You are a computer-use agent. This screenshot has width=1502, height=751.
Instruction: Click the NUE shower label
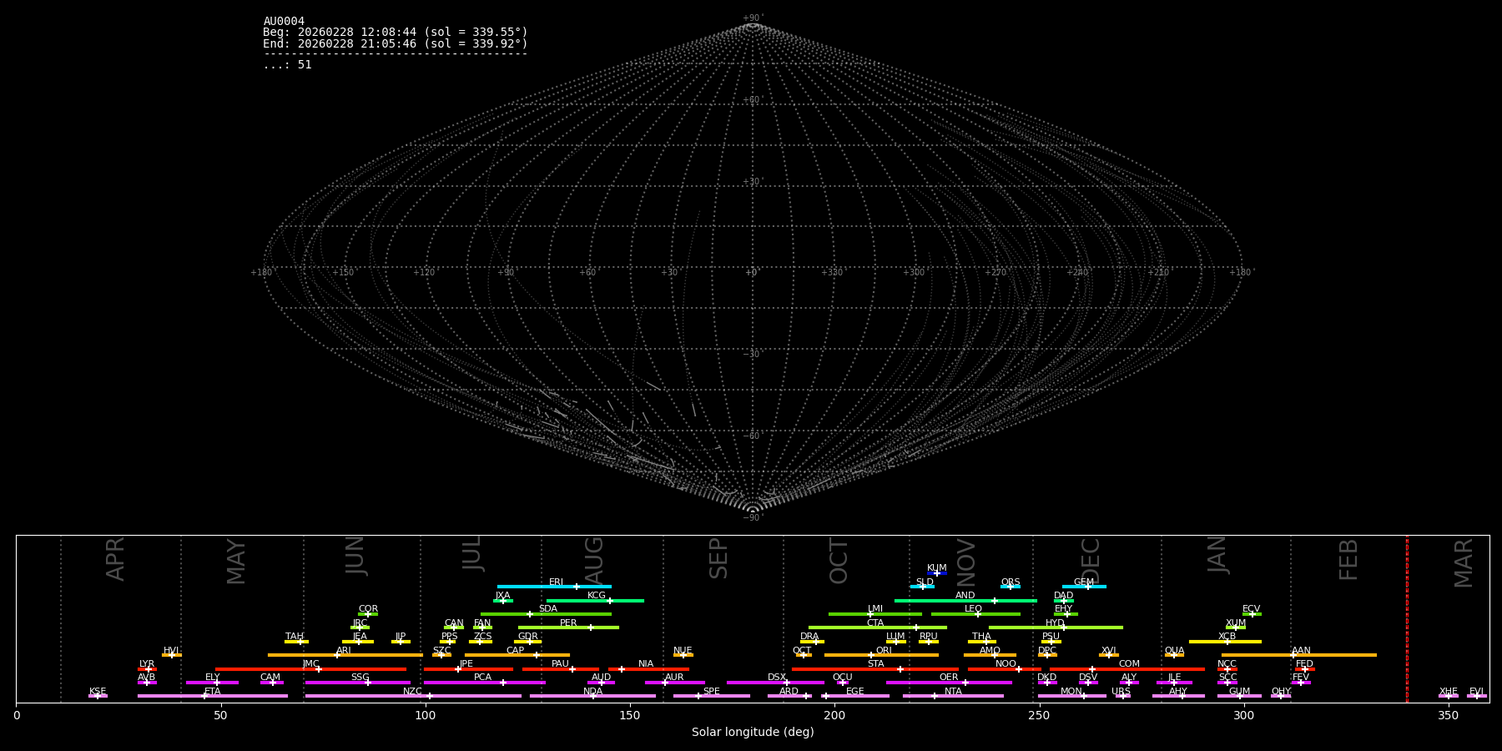(683, 651)
